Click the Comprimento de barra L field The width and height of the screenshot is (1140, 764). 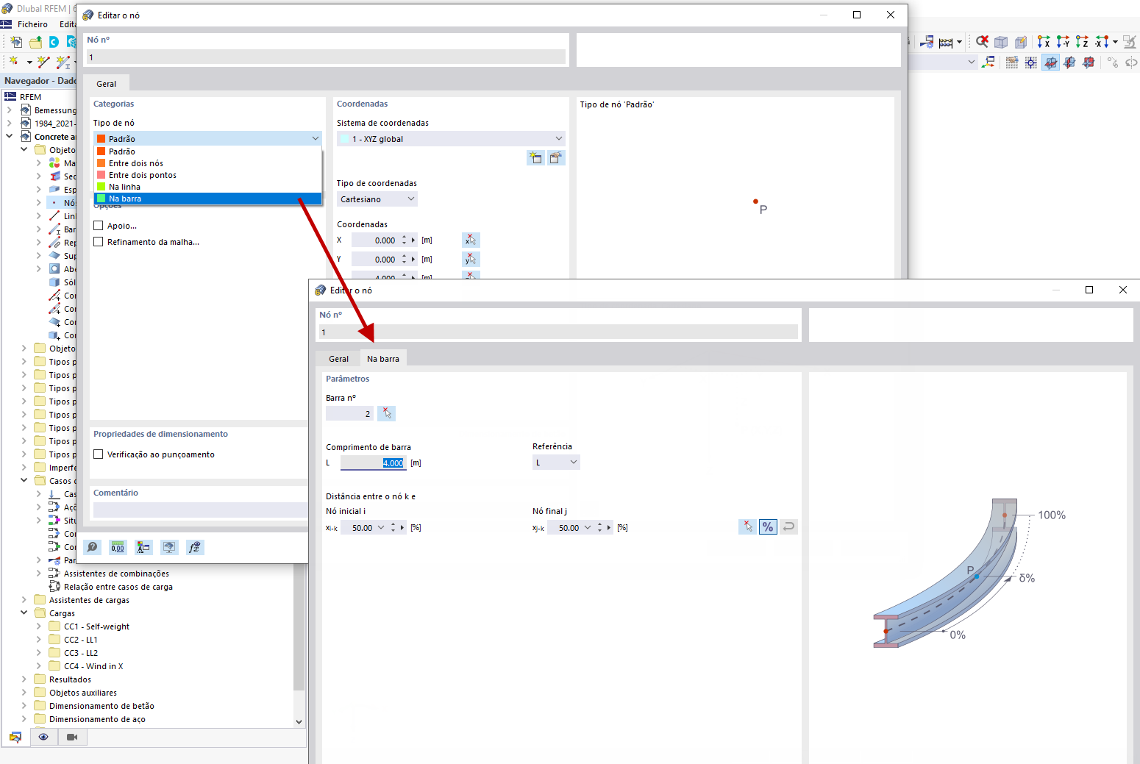374,463
